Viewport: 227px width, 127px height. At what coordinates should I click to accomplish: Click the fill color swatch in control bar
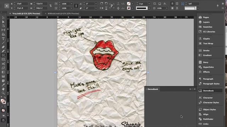pyautogui.click(x=128, y=4)
